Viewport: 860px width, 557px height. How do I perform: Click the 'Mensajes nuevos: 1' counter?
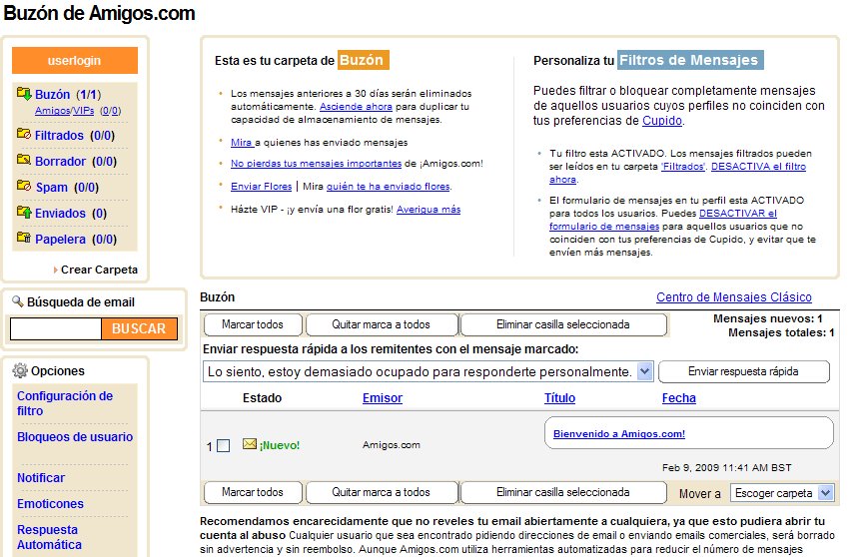pyautogui.click(x=768, y=318)
